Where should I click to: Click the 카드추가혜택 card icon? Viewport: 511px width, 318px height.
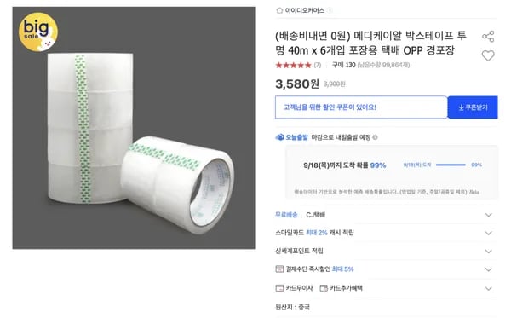click(x=324, y=288)
